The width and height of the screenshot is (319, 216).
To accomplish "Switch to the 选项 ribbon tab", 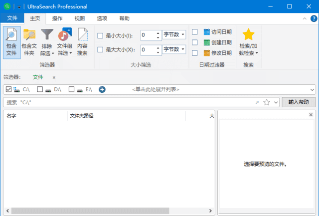I will point(102,18).
